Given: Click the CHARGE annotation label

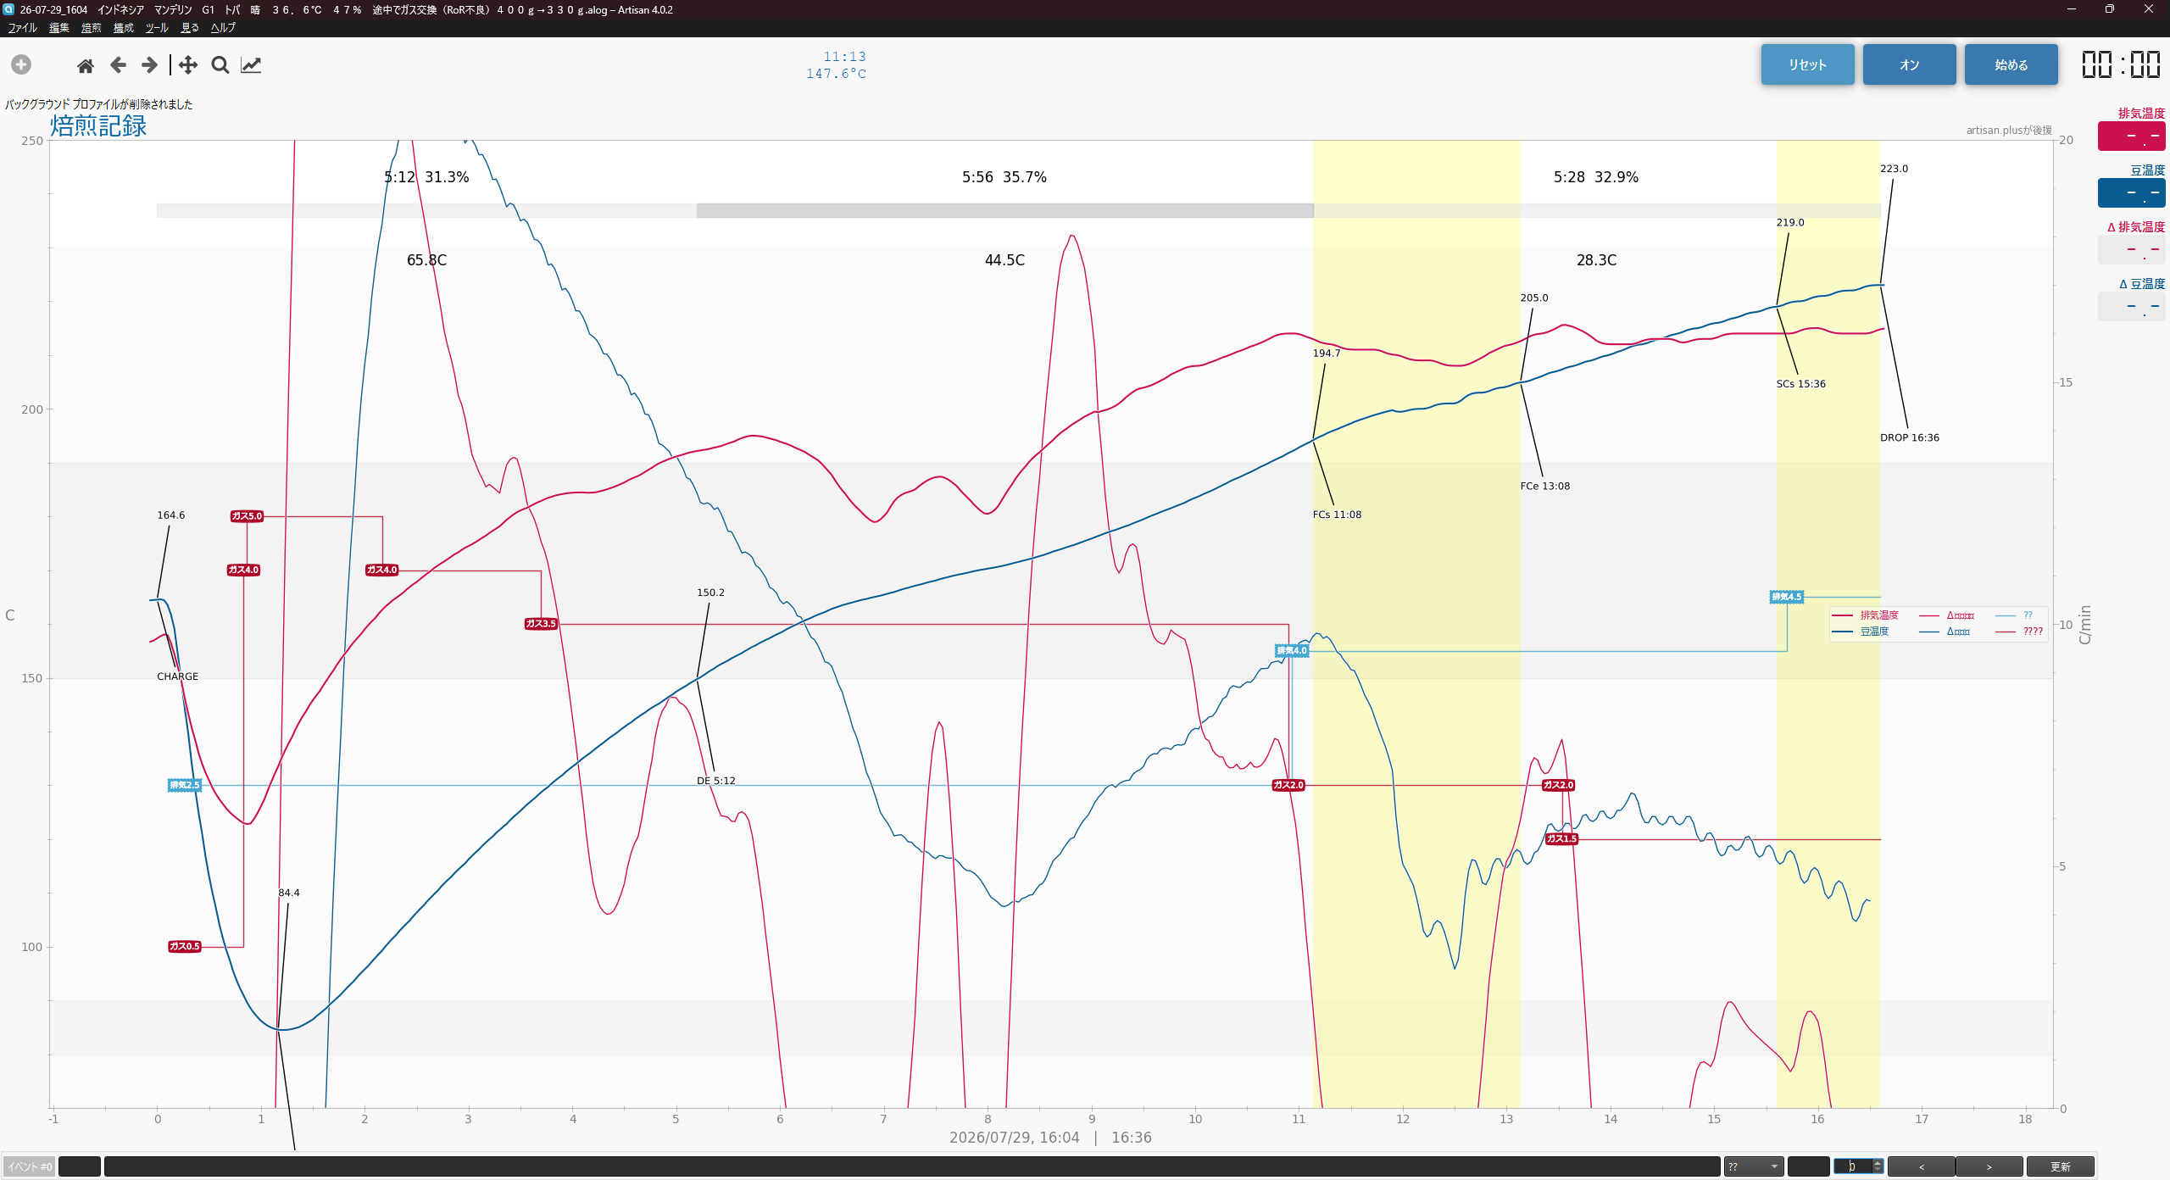Looking at the screenshot, I should [x=177, y=676].
